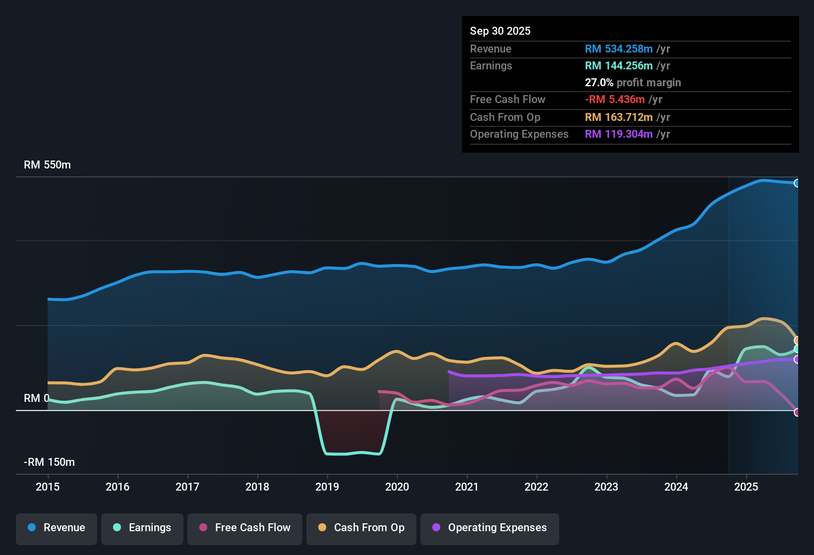The width and height of the screenshot is (814, 555).
Task: Toggle the Operating Expenses series visibility
Action: 489,528
